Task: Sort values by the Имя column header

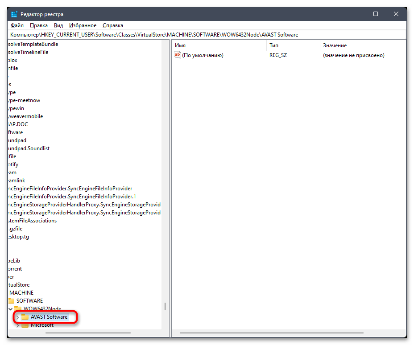Action: tap(219, 45)
